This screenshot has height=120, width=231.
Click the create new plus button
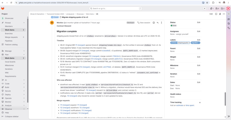204,9
